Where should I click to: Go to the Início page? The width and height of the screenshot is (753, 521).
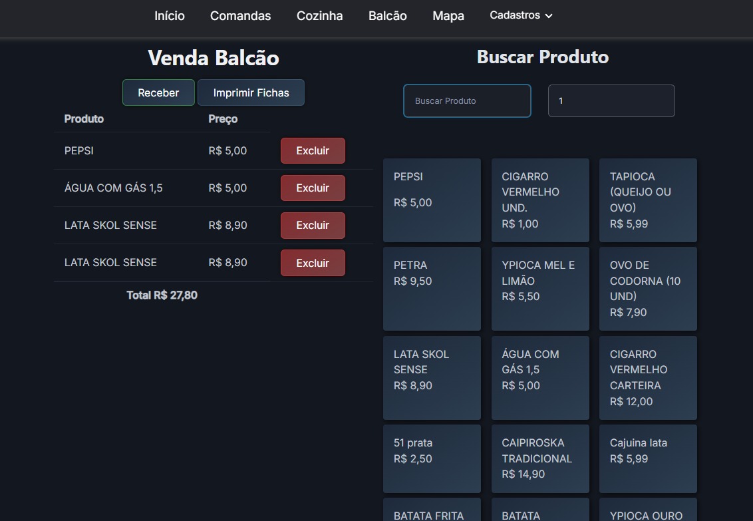(170, 16)
